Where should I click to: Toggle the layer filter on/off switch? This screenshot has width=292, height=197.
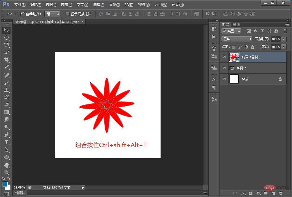[x=285, y=31]
